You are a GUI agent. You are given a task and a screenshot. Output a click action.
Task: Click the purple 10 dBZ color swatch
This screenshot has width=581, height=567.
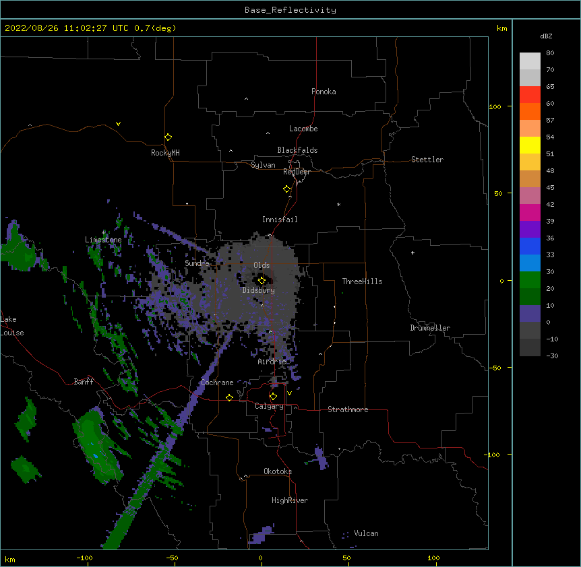click(530, 314)
